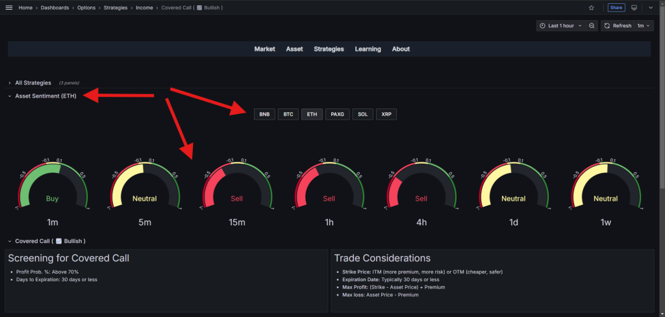
Task: Go to Home breadcrumb
Action: pos(25,8)
